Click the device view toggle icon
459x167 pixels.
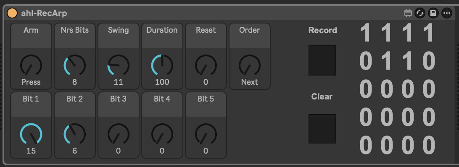[x=408, y=13]
